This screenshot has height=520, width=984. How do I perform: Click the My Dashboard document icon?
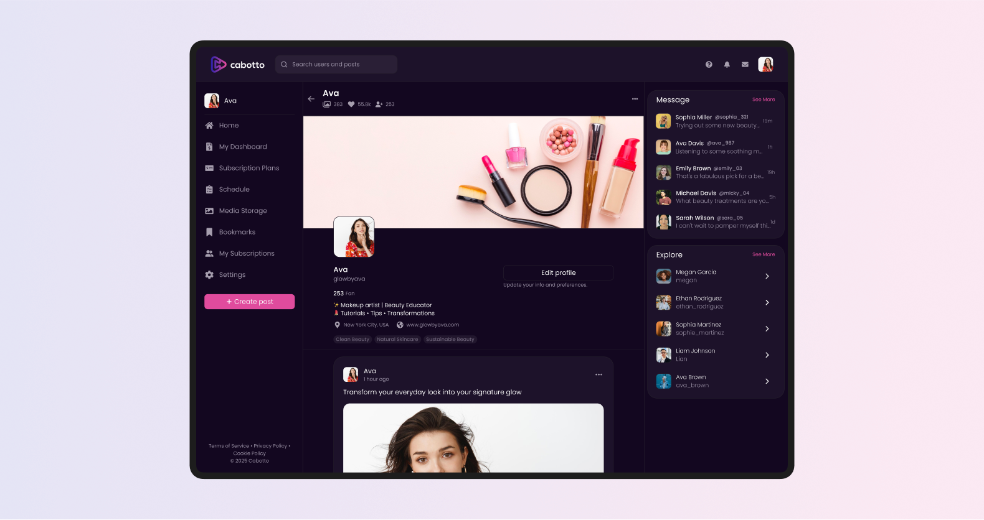pyautogui.click(x=209, y=147)
